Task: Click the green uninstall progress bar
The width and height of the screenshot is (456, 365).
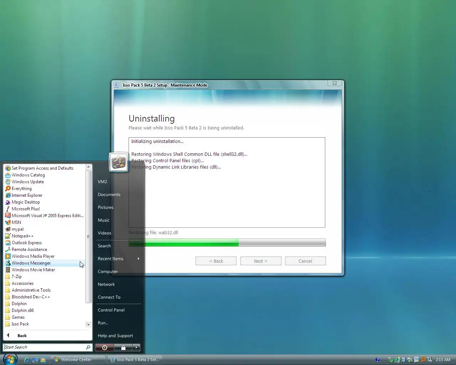Action: 227,243
